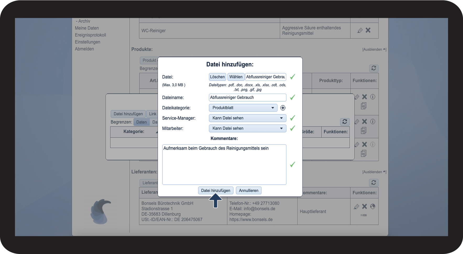Confirm with Datei hinzufügen beside Annullieren
463x254 pixels.
[216, 190]
